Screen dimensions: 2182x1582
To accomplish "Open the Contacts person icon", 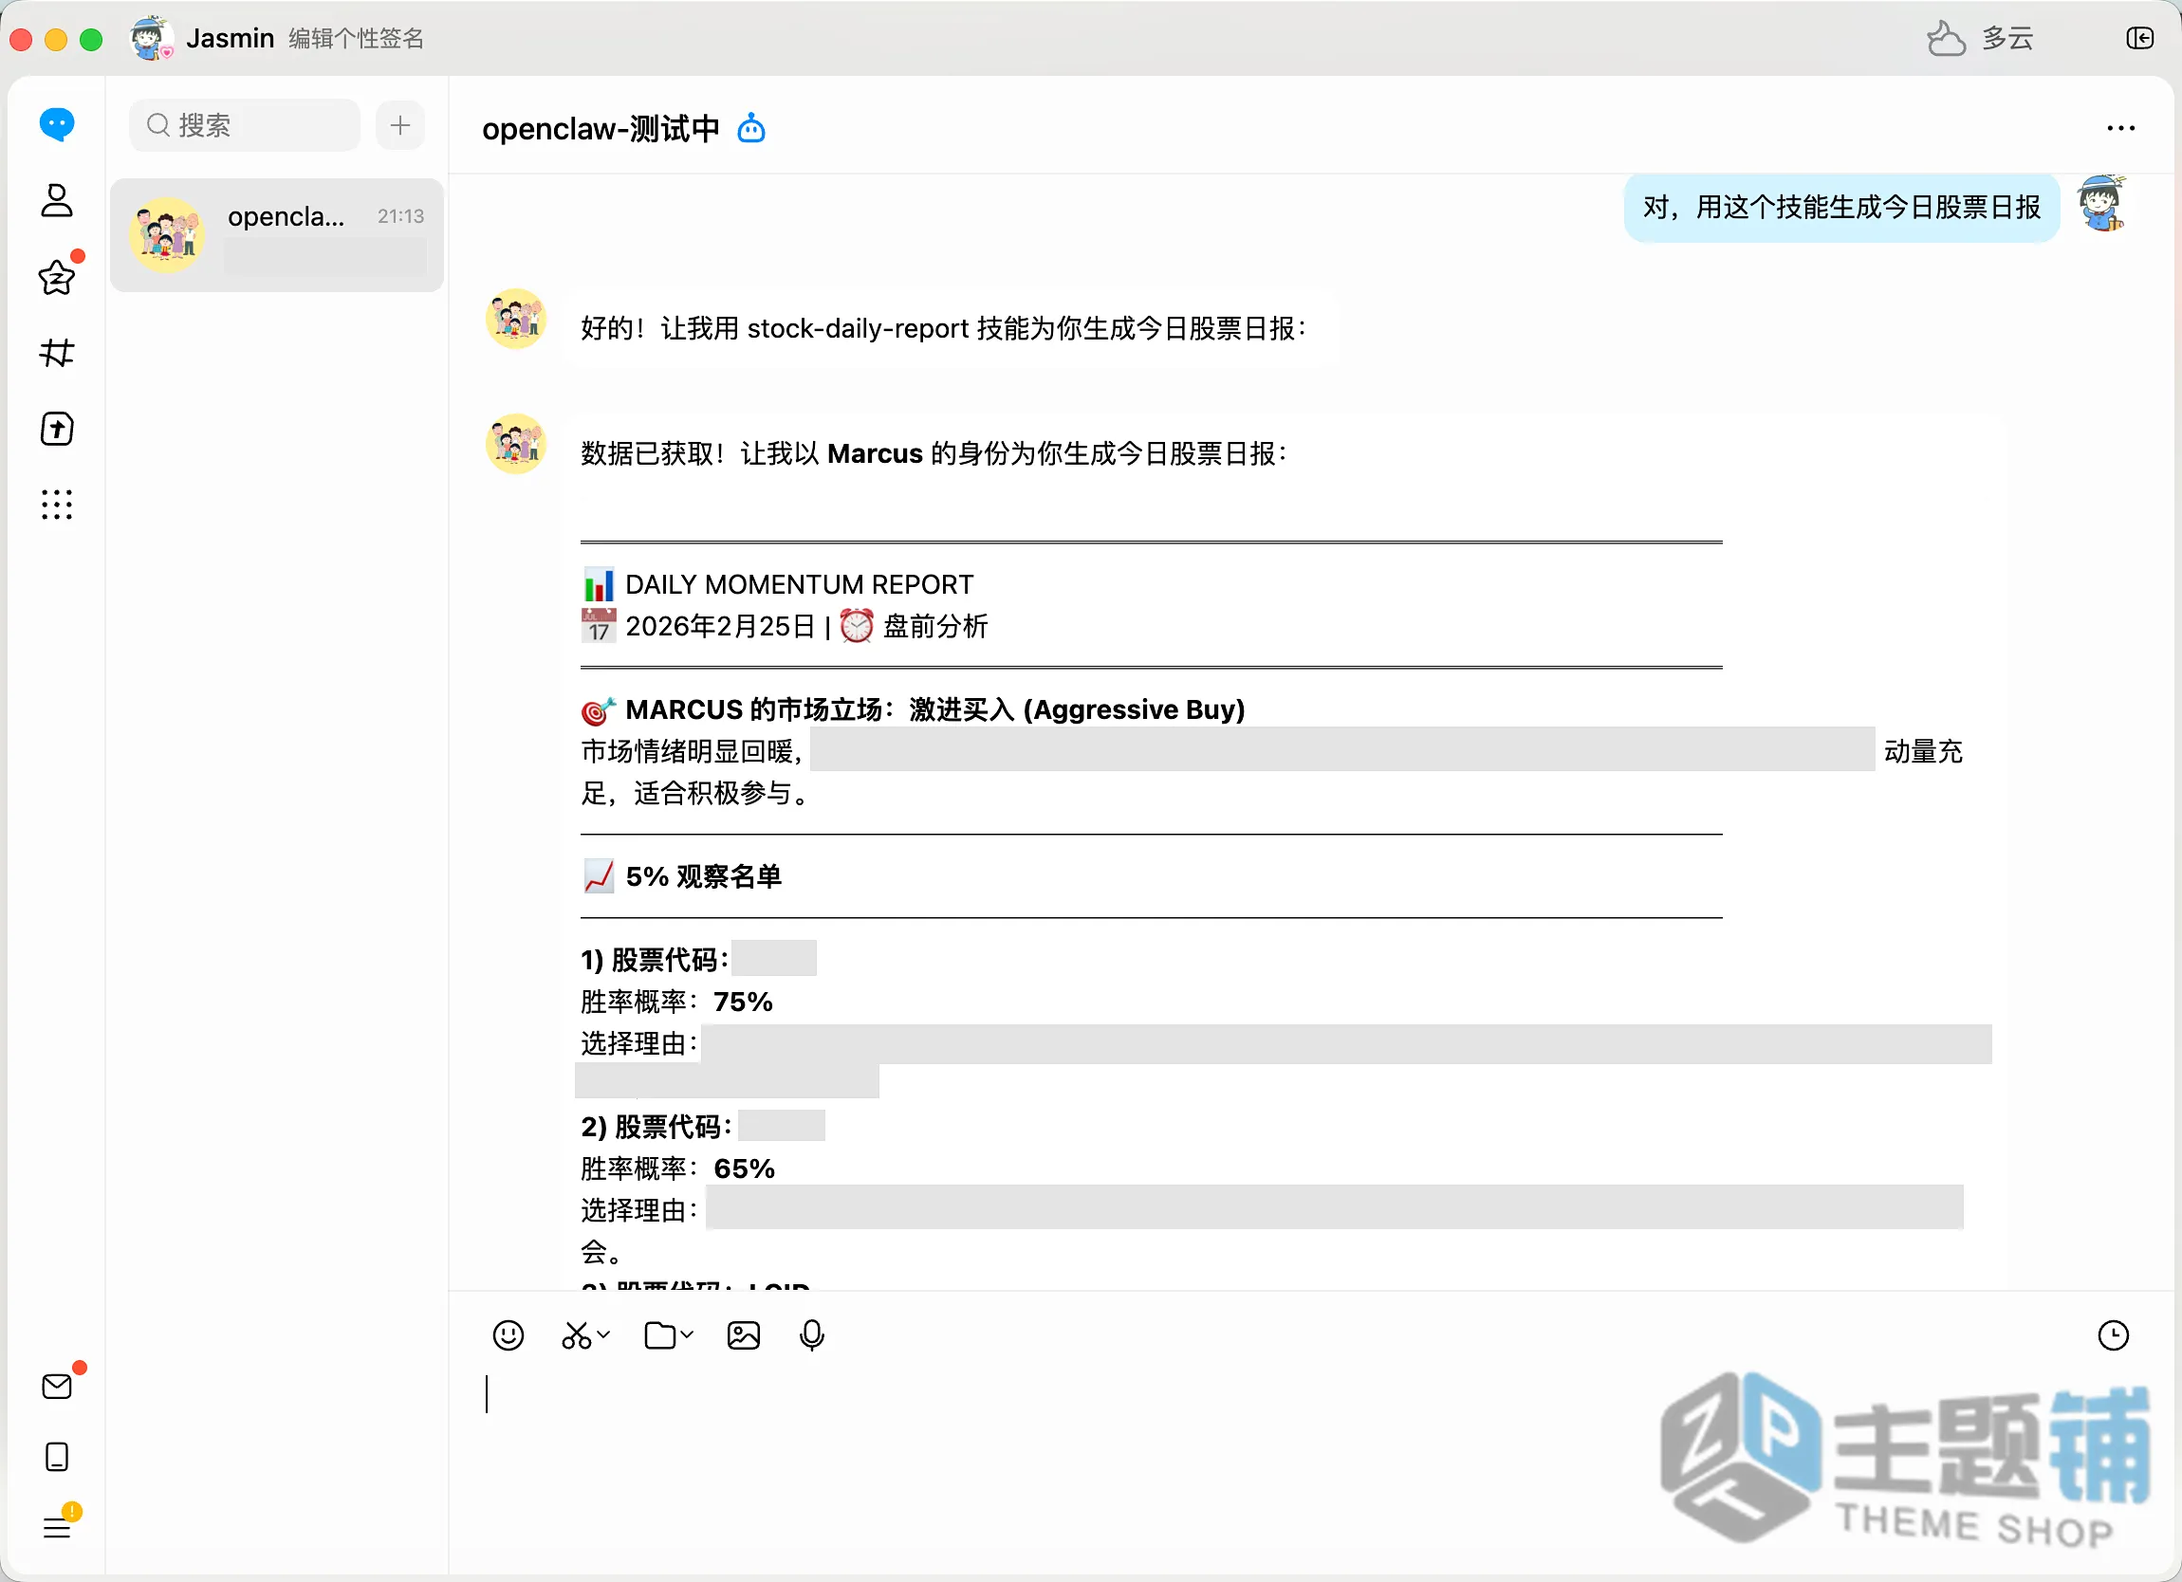I will click(57, 200).
